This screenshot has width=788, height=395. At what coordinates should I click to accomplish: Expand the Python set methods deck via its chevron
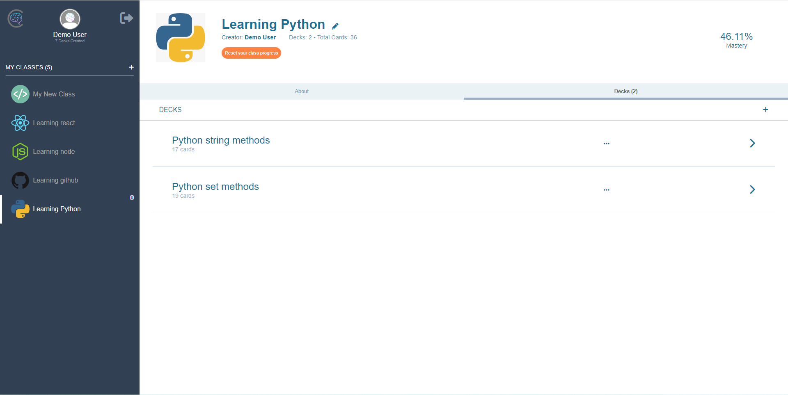click(752, 190)
